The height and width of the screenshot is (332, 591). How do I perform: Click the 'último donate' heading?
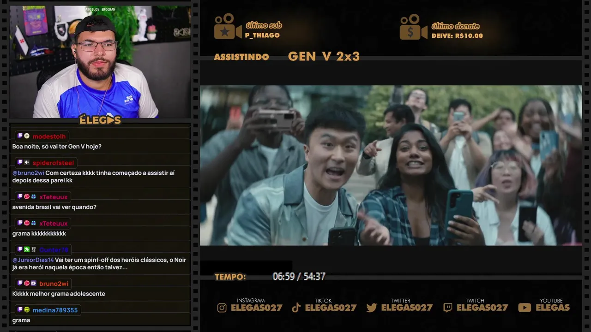[x=455, y=26]
